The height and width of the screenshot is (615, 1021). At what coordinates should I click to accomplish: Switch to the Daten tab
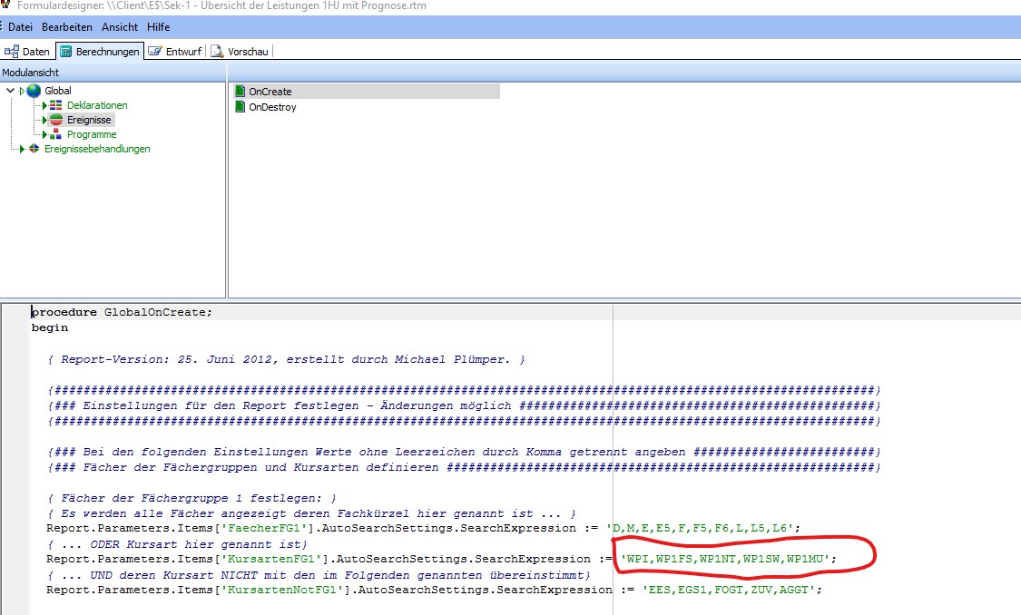(27, 52)
